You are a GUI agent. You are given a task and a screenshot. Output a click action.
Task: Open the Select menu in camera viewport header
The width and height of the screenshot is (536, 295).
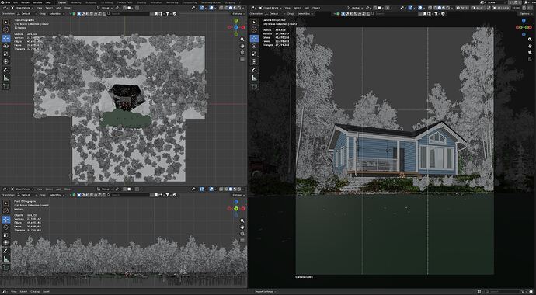(297, 8)
